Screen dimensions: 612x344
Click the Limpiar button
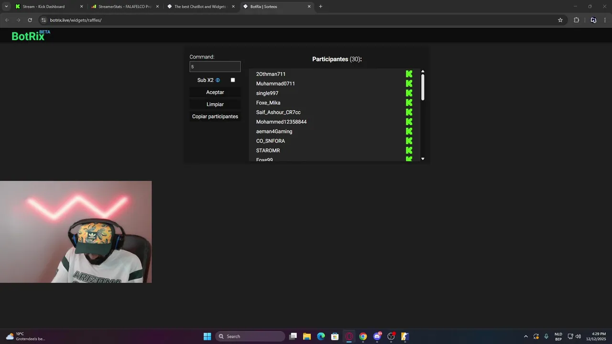[x=215, y=104]
